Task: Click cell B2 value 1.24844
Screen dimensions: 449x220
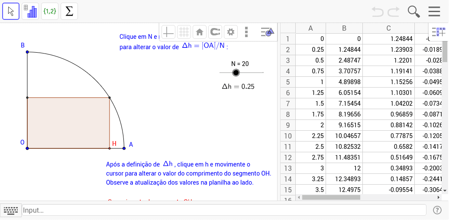Action: click(344, 50)
